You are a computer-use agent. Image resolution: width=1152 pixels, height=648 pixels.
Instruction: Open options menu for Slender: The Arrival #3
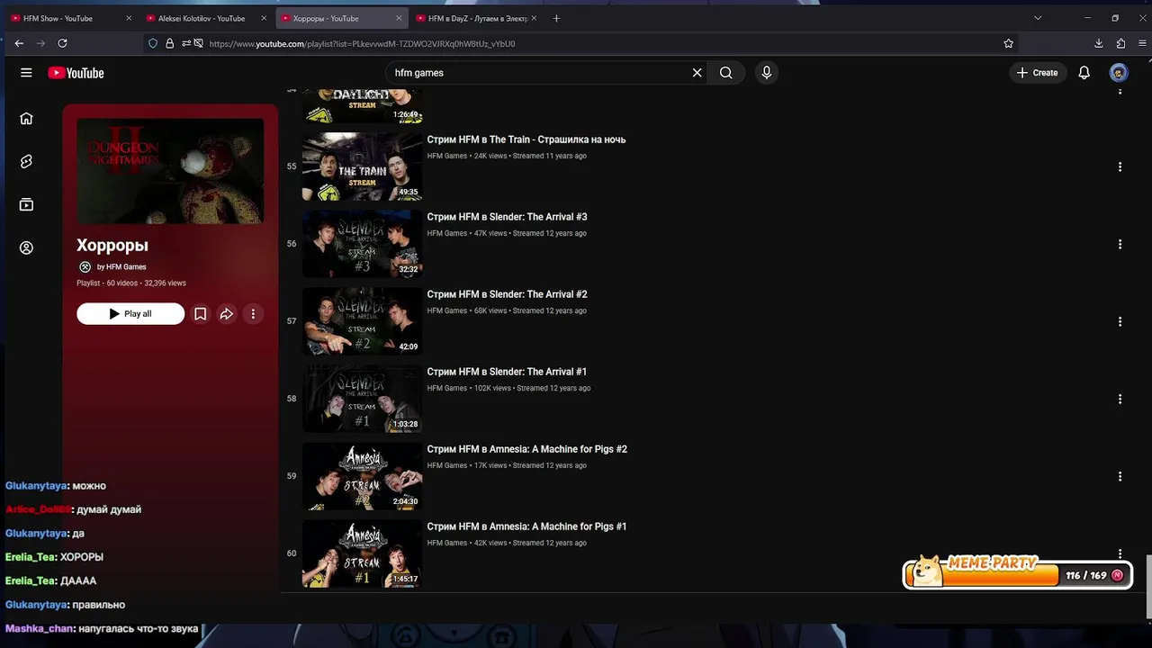coord(1120,244)
